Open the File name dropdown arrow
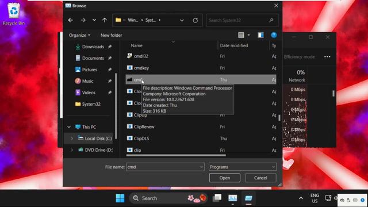 point(201,167)
